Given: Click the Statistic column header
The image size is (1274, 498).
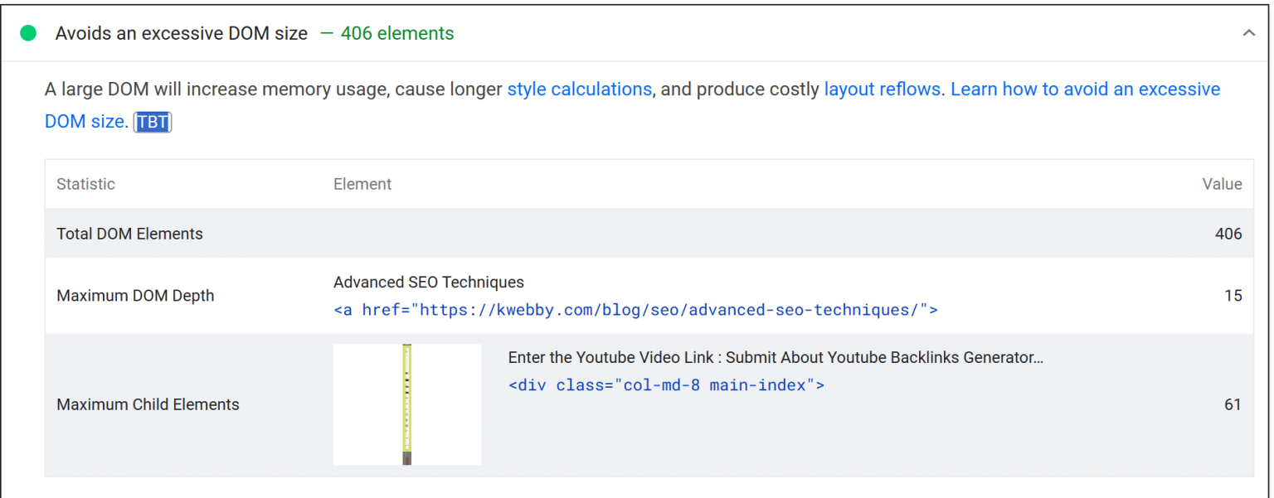Looking at the screenshot, I should (x=85, y=184).
